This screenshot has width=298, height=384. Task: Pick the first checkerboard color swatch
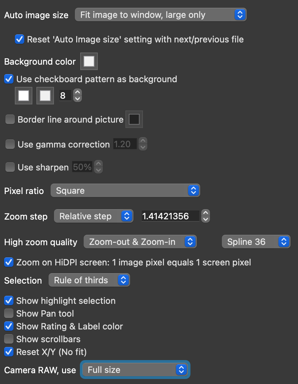tap(24, 96)
